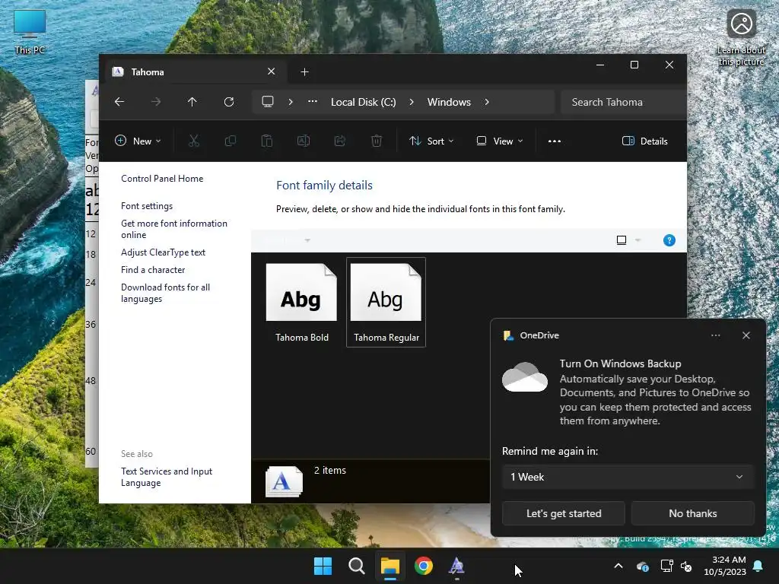Open the Windows Start menu
The width and height of the screenshot is (779, 584).
[x=323, y=566]
